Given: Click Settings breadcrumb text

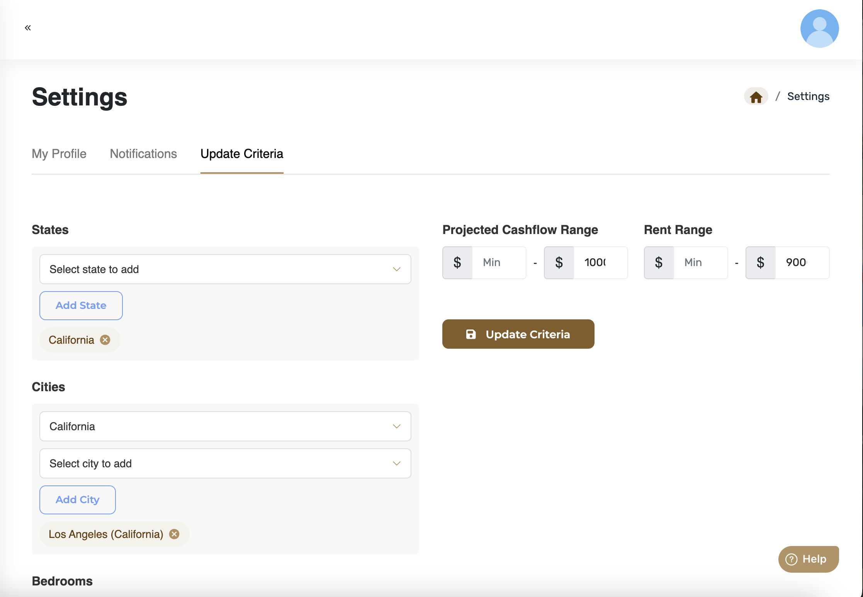Looking at the screenshot, I should [808, 96].
